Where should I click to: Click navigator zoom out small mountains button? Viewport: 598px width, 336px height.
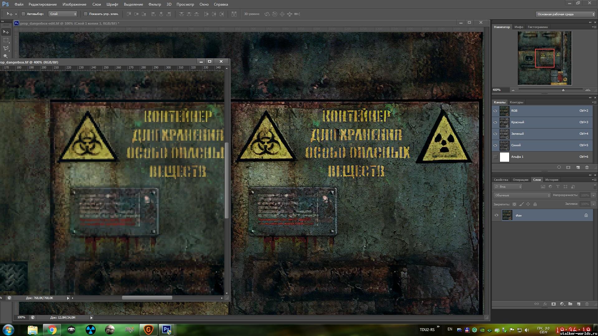pyautogui.click(x=513, y=90)
